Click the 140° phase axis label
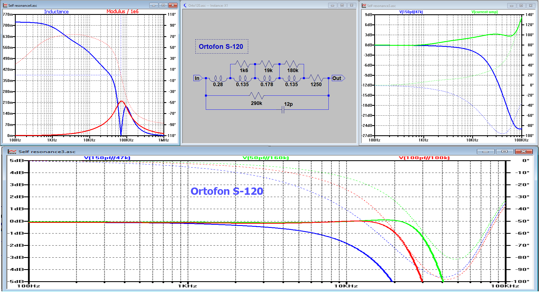539x293 pixels. coord(529,15)
